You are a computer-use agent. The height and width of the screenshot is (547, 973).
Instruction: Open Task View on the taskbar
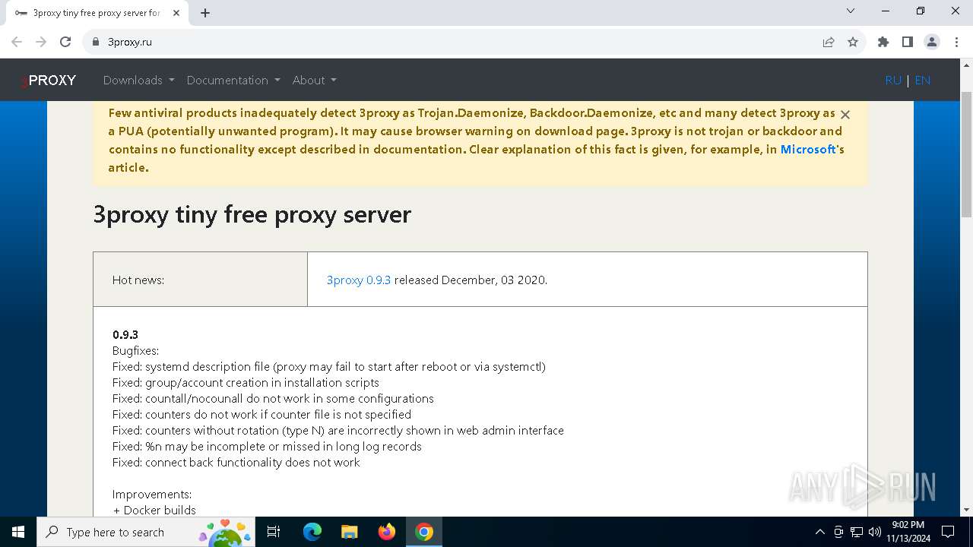(274, 532)
